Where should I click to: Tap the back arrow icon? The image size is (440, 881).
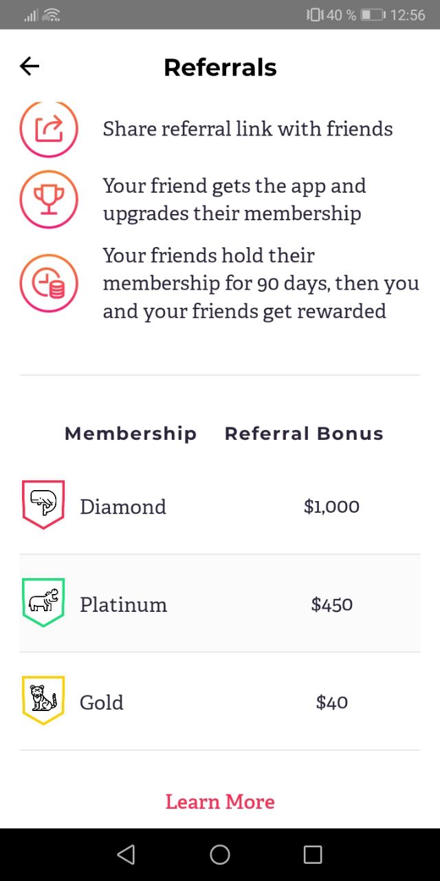coord(30,66)
